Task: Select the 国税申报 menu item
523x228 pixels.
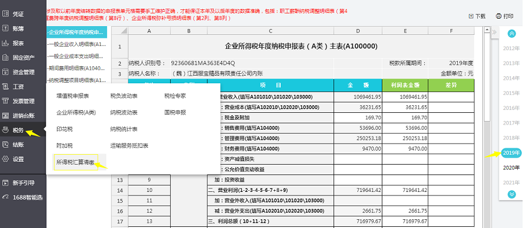Action: click(175, 112)
